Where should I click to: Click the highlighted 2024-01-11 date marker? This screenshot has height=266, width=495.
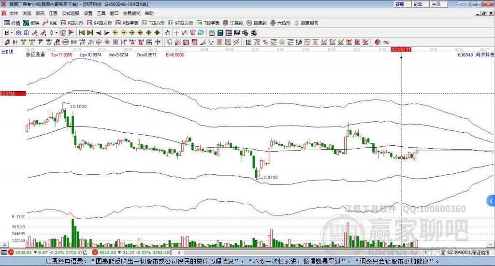click(401, 49)
